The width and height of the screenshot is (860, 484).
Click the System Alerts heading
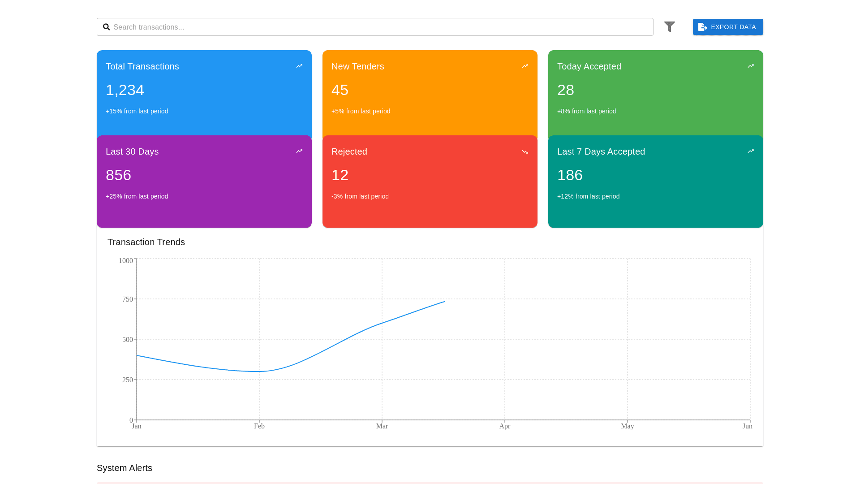click(124, 468)
